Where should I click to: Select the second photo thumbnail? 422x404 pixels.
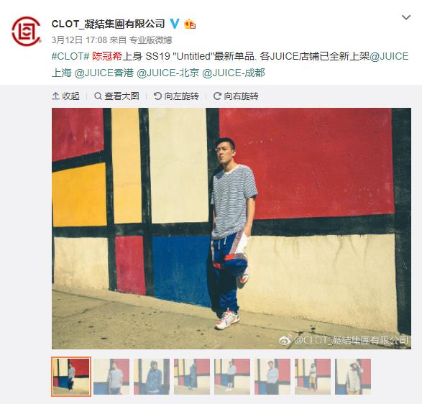[x=111, y=377]
